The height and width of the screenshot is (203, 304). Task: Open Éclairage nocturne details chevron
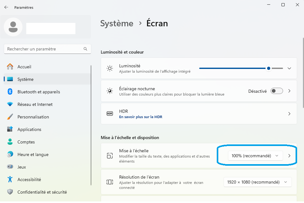289,91
